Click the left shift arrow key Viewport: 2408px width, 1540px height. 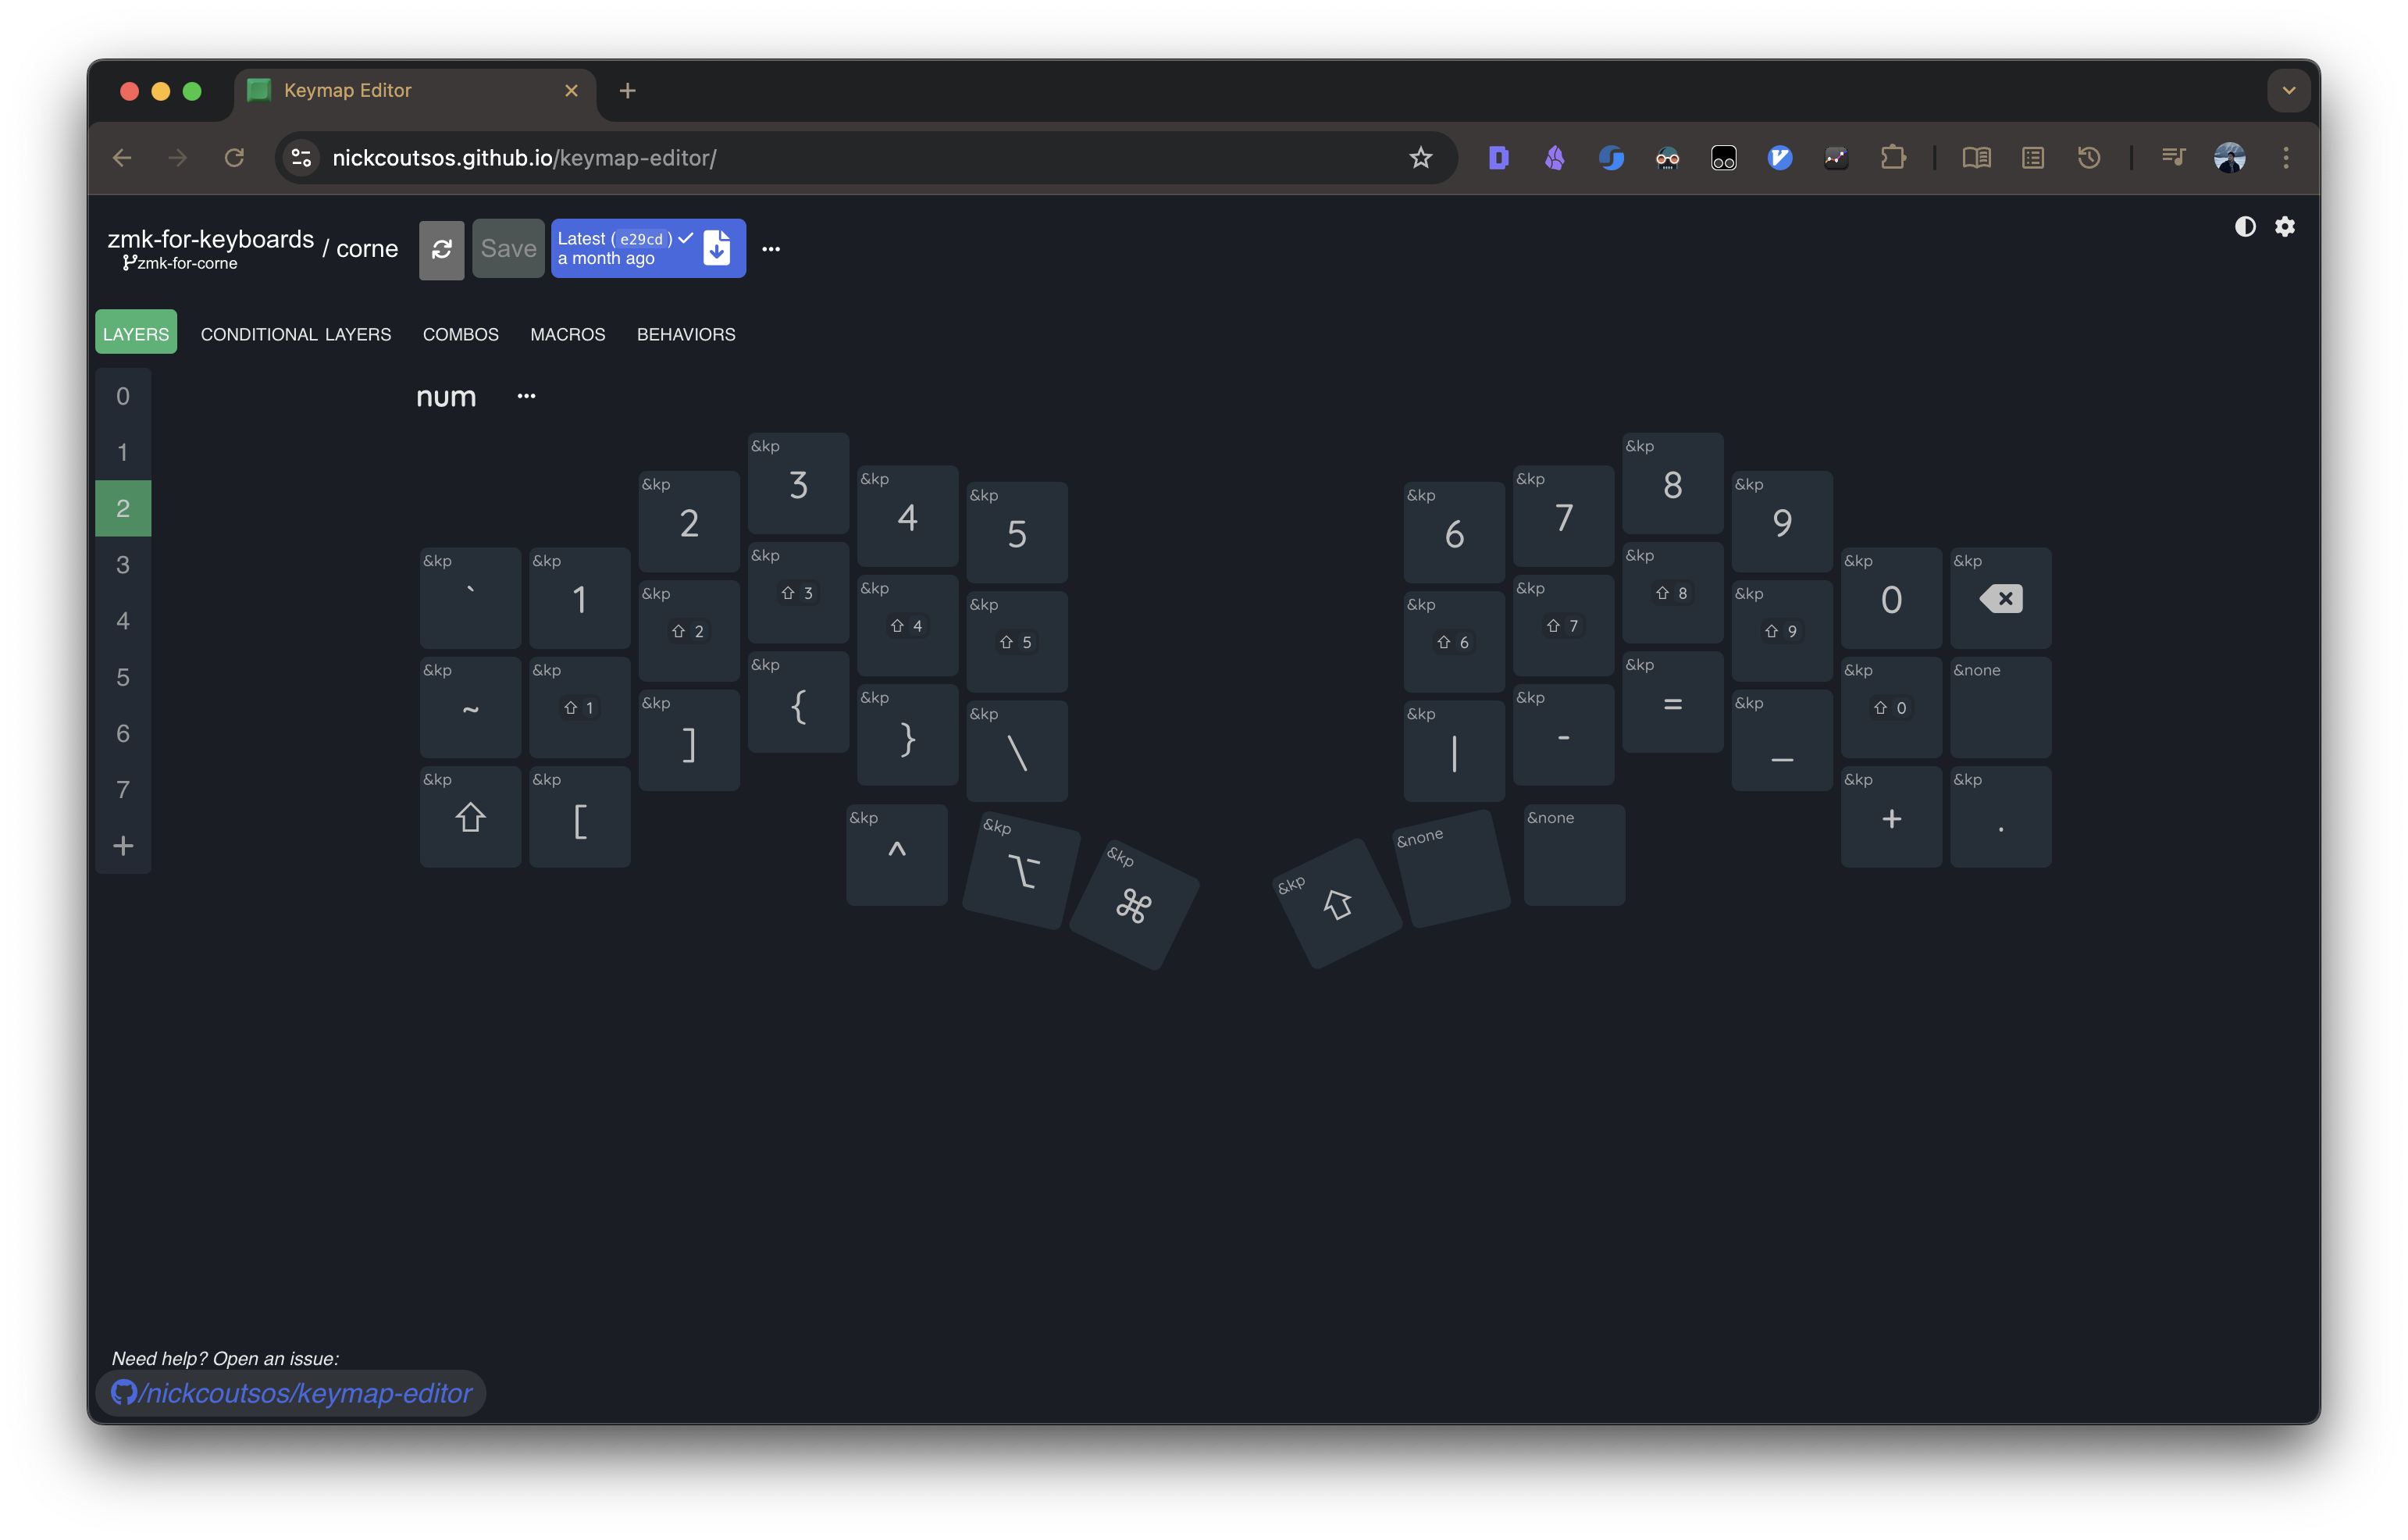(470, 818)
